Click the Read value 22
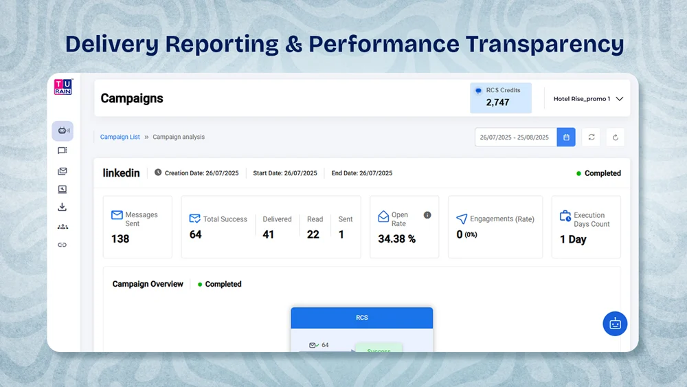The image size is (687, 387). (313, 234)
